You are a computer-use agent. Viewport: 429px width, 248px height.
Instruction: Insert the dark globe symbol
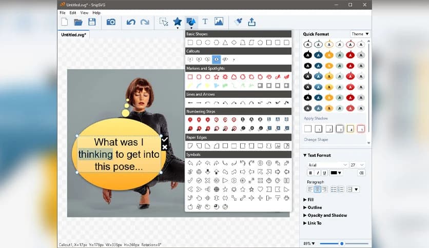pyautogui.click(x=217, y=189)
